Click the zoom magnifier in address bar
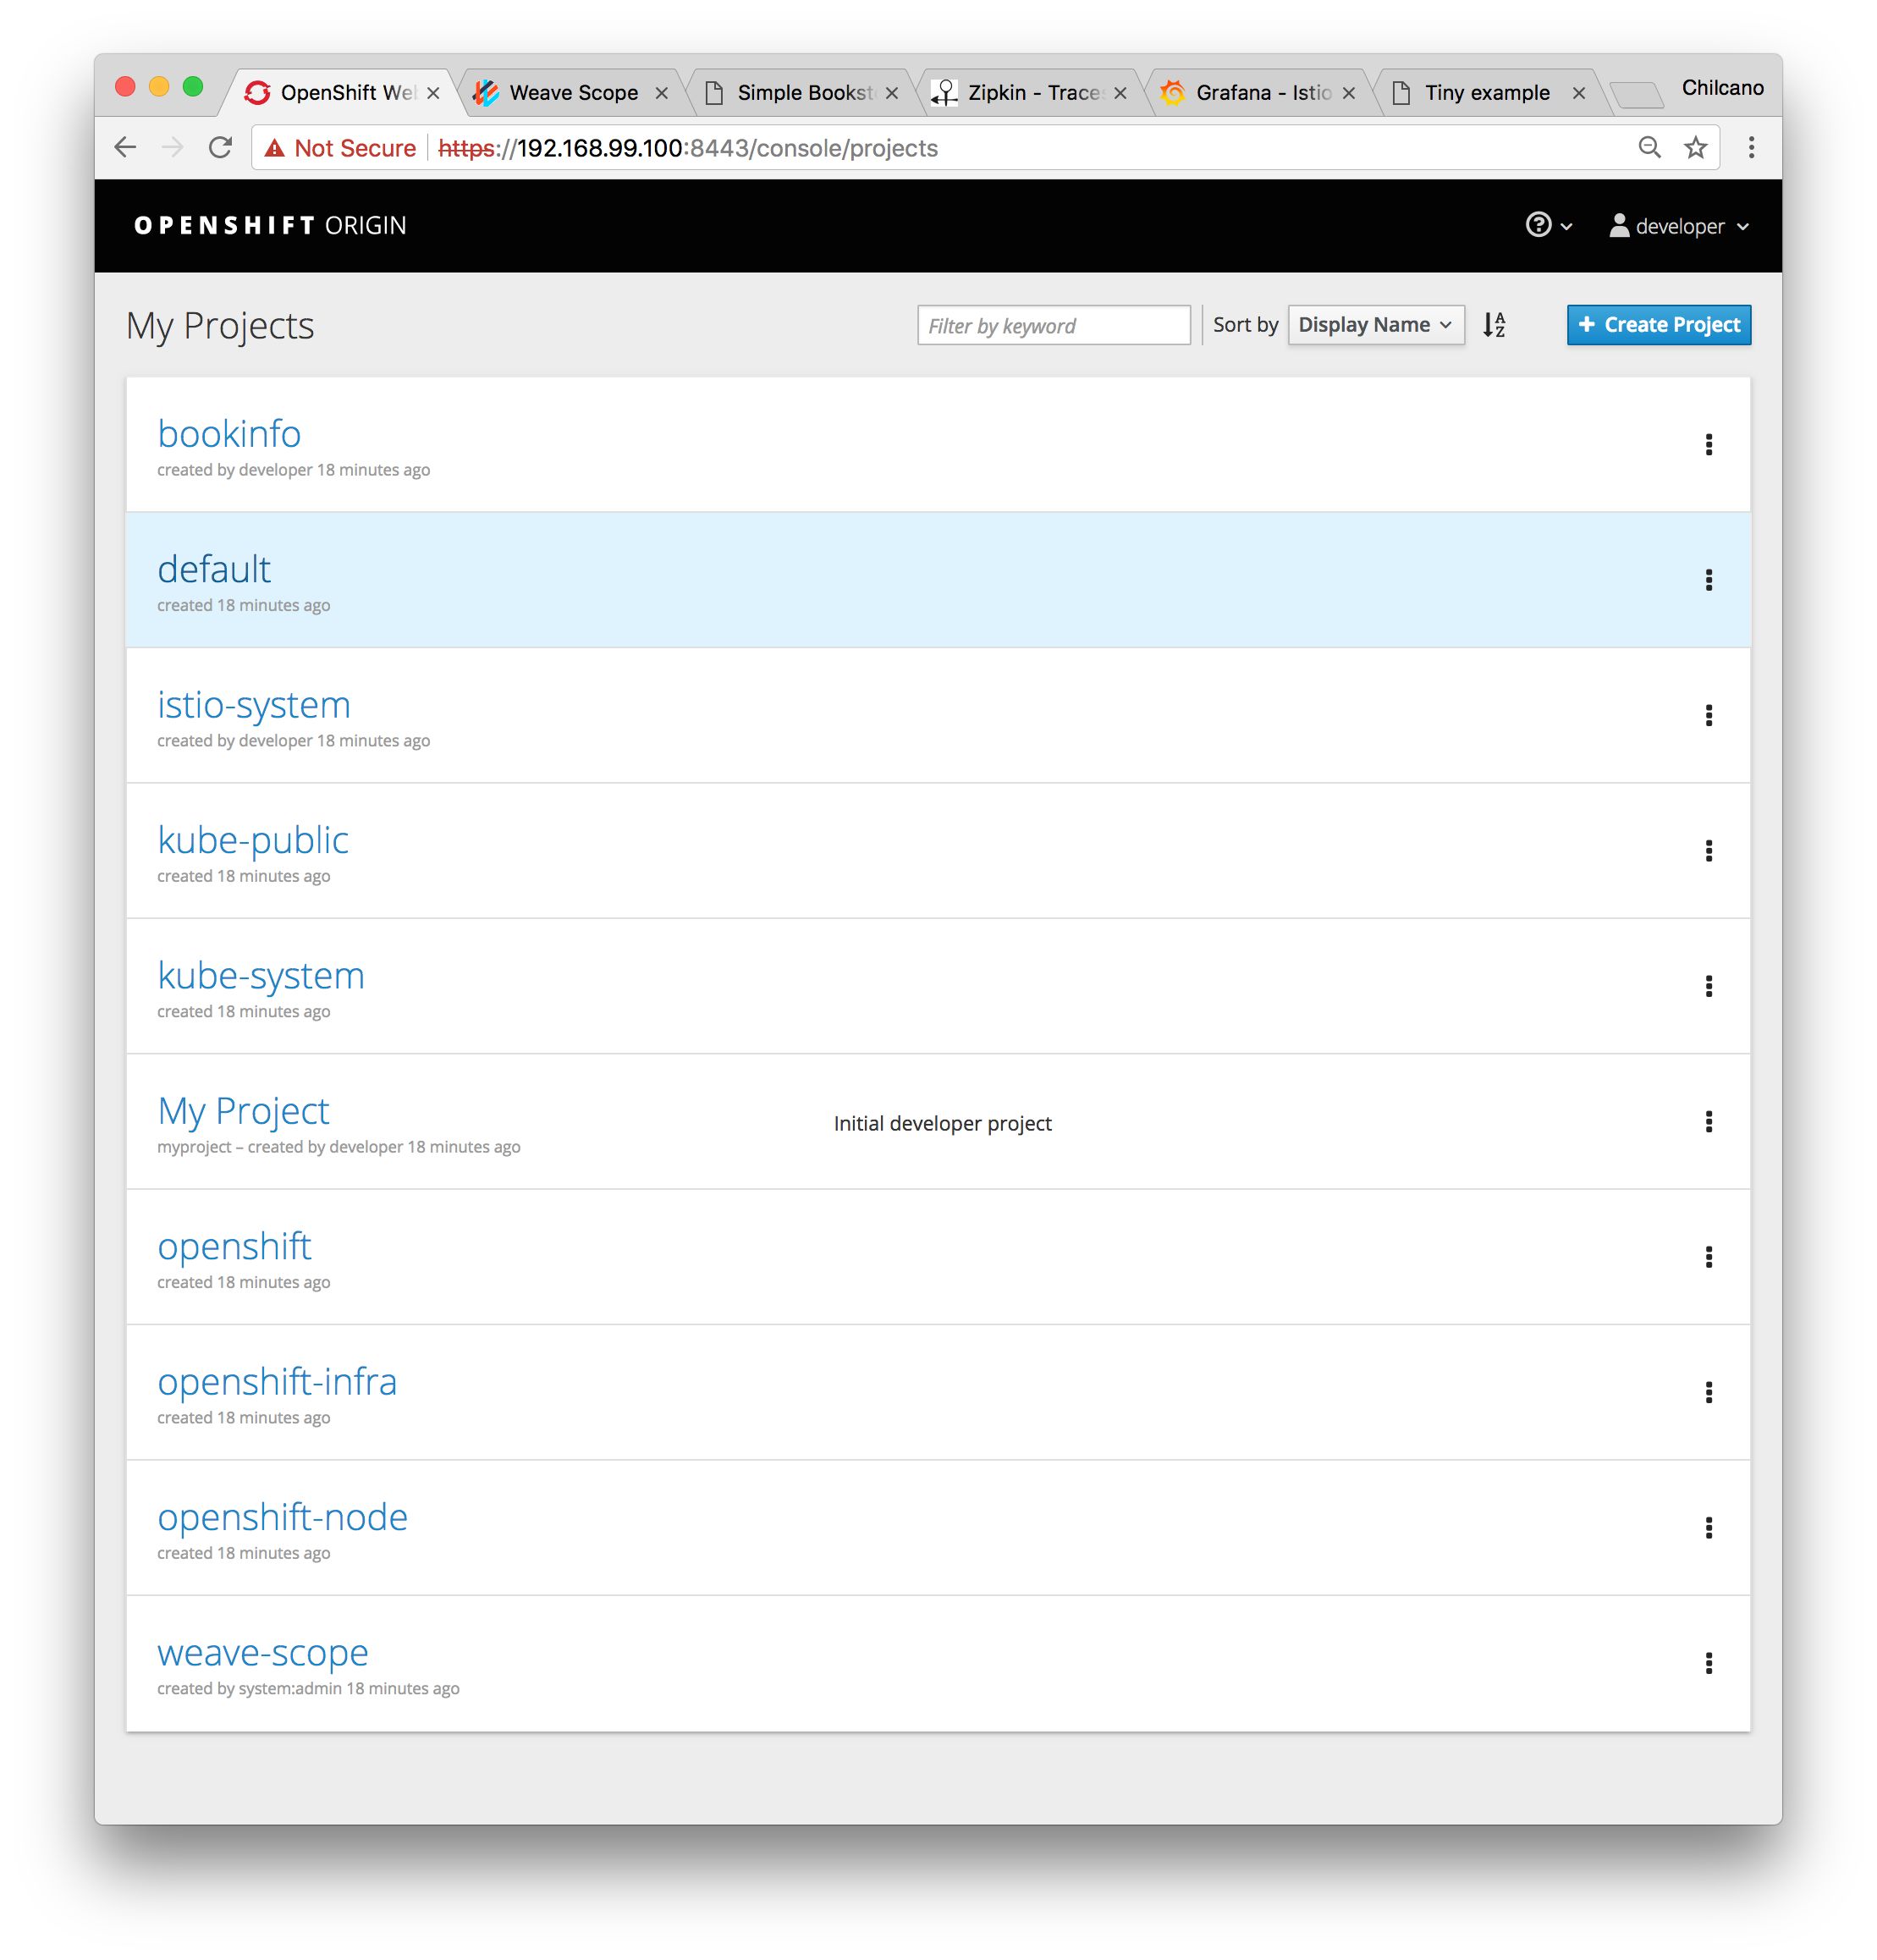Viewport: 1877px width, 1960px height. 1649,148
